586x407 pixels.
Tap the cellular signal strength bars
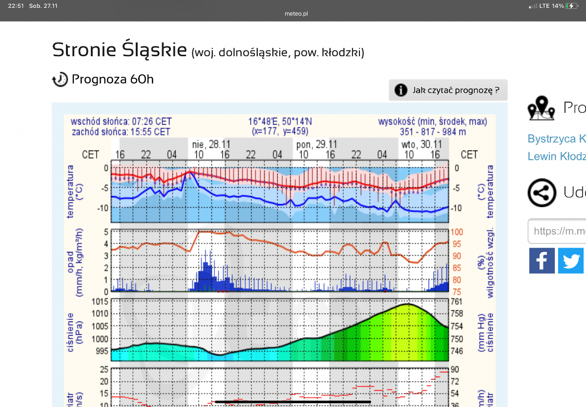(x=533, y=6)
